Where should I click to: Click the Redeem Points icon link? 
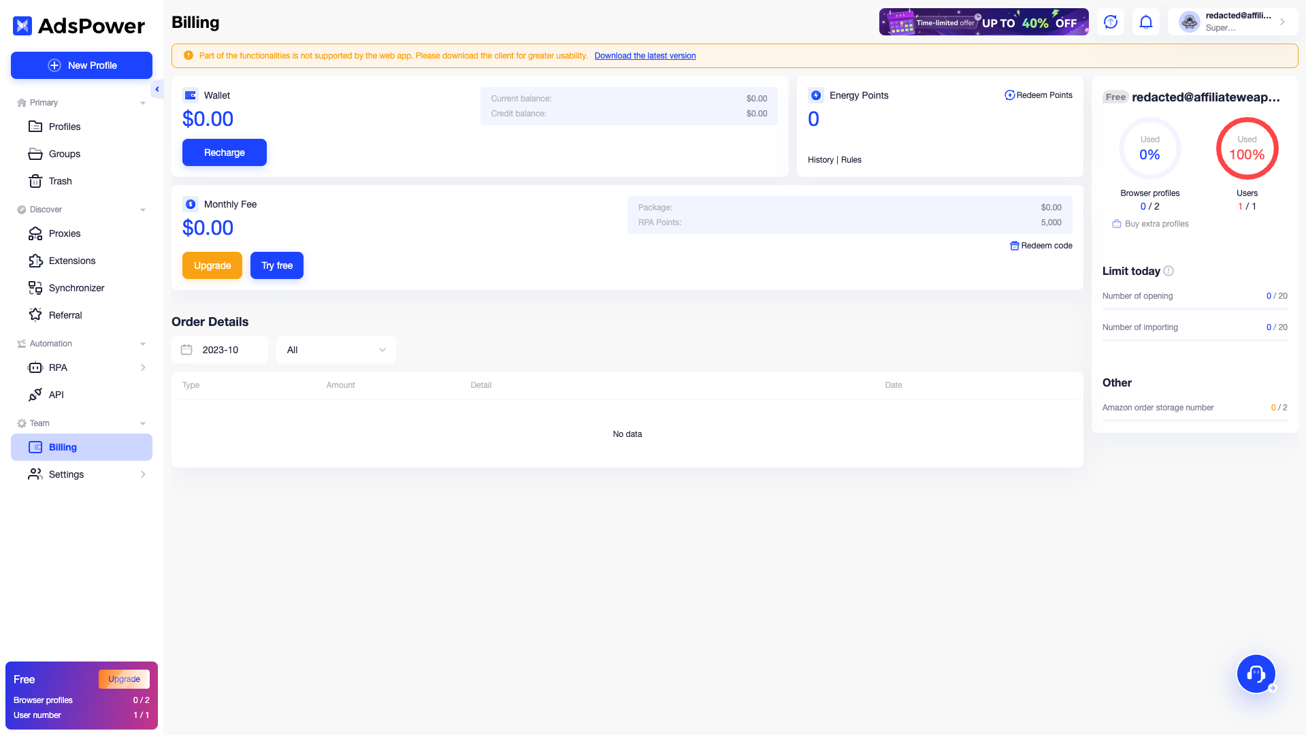pyautogui.click(x=1010, y=95)
